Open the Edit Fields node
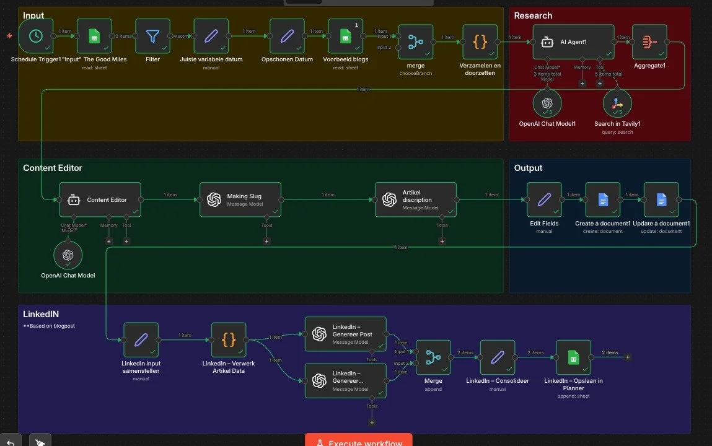The width and height of the screenshot is (712, 446). pos(543,199)
